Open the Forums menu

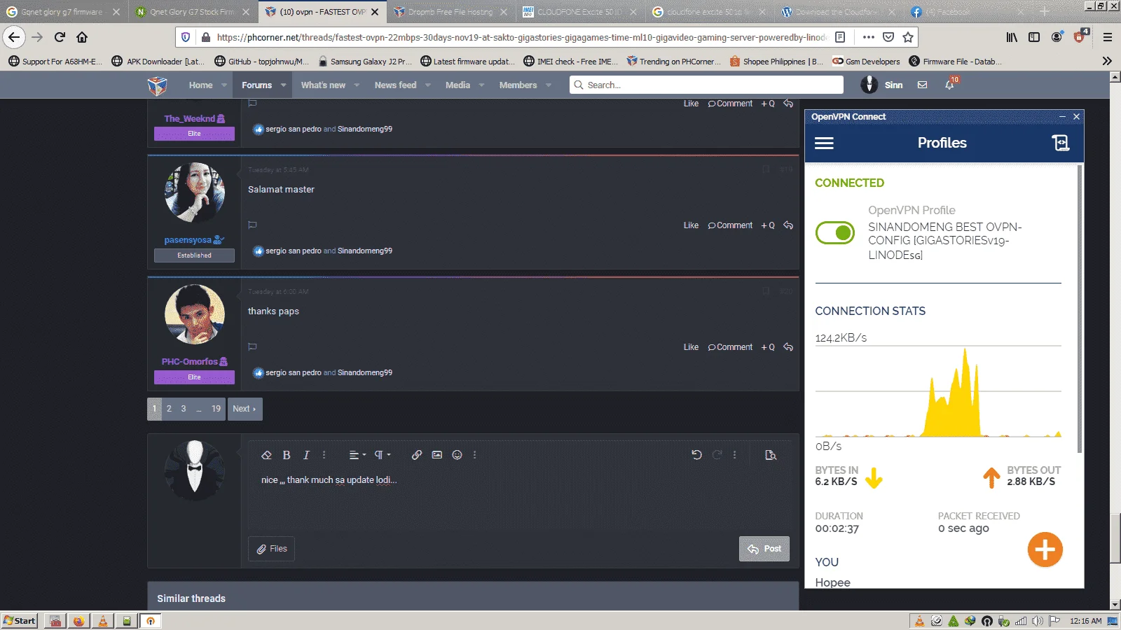pos(256,85)
